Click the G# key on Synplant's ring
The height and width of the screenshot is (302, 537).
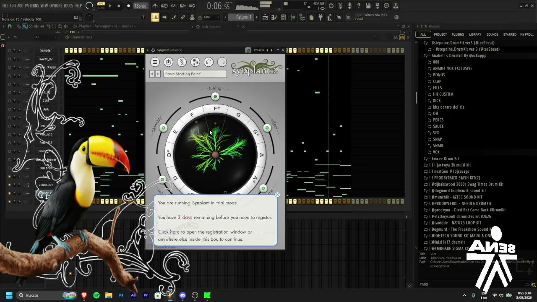tap(256, 133)
